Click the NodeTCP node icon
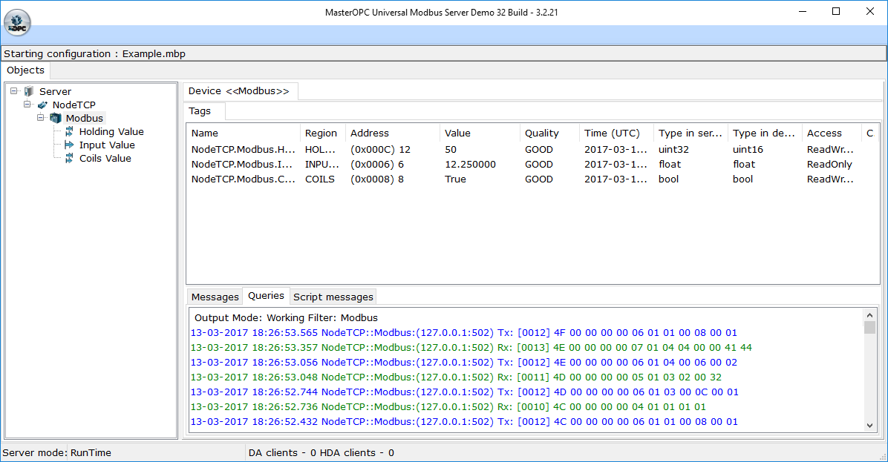The width and height of the screenshot is (888, 462). (42, 105)
